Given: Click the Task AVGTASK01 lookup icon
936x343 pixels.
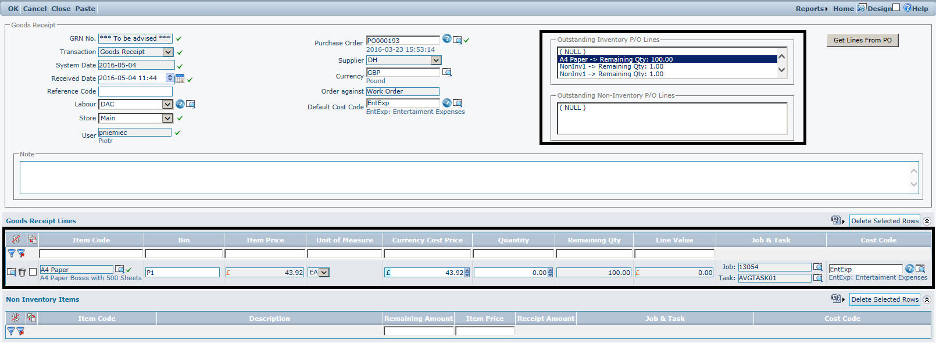Looking at the screenshot, I should (817, 278).
